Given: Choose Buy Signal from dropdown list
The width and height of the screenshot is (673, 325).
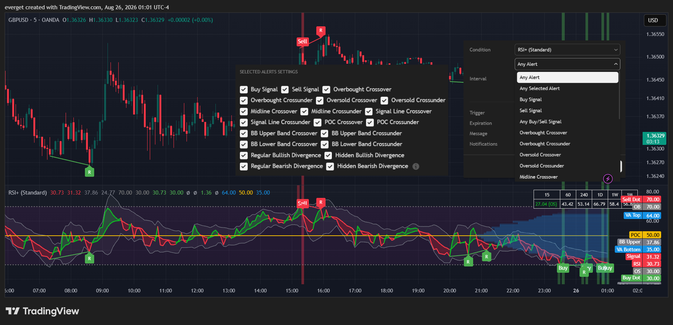Looking at the screenshot, I should pos(567,100).
